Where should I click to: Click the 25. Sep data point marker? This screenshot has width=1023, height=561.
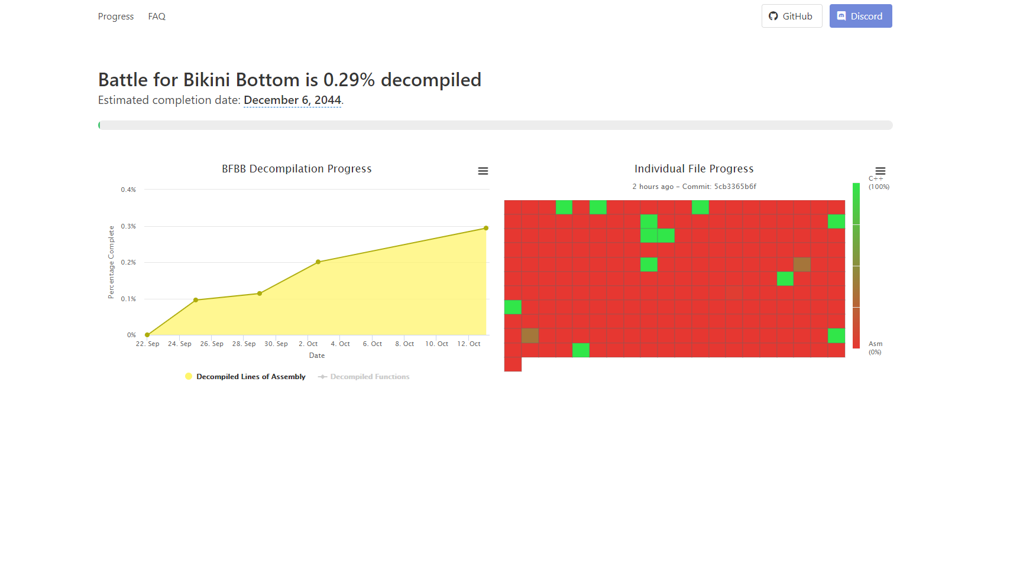(x=196, y=300)
